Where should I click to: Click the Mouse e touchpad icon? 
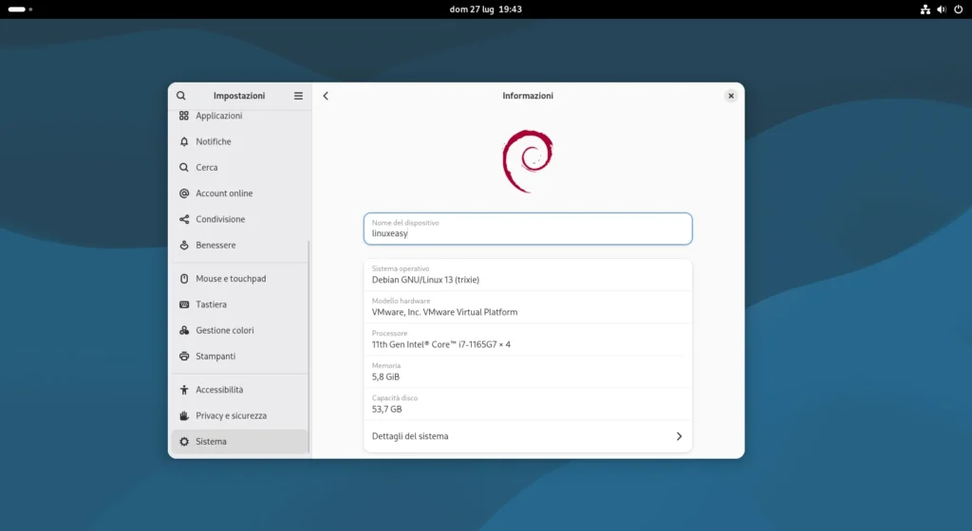coord(184,279)
